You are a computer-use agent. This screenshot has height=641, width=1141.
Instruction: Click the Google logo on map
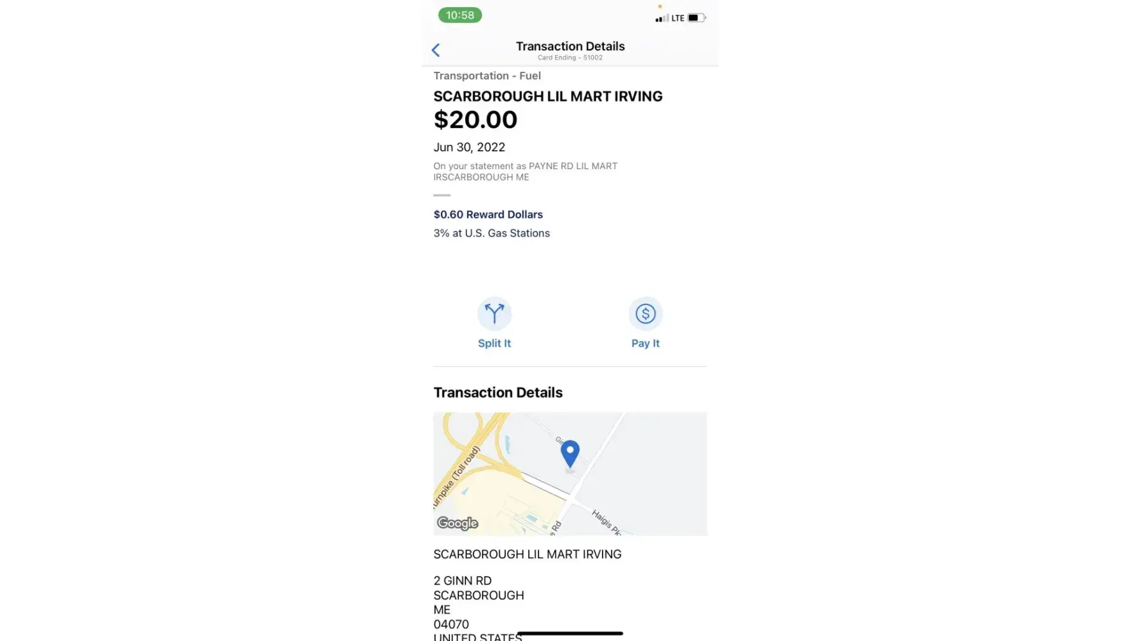click(x=458, y=523)
